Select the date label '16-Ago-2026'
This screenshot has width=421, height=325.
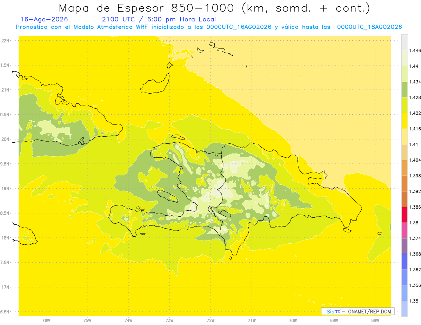(x=44, y=19)
